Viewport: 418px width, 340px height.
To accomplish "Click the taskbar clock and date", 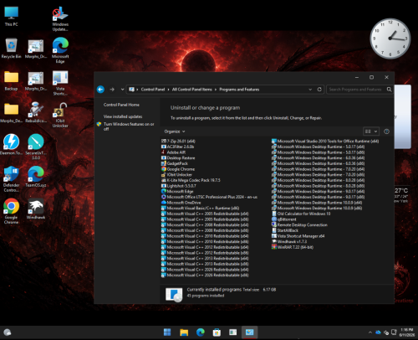I will click(x=407, y=332).
